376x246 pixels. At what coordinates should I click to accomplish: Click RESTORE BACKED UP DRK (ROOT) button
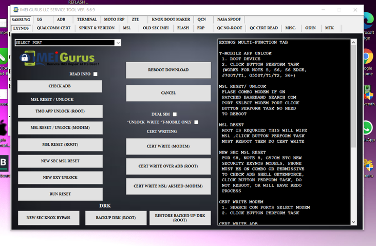coord(180,218)
